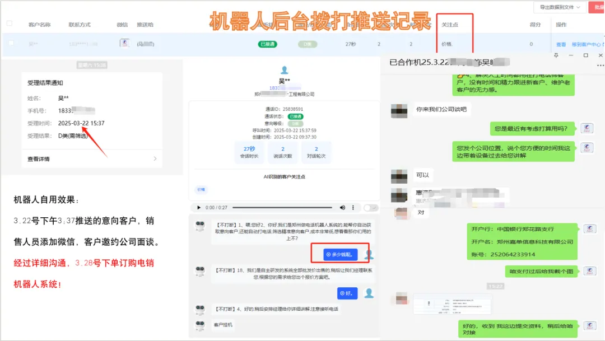Play the 27-second call recording
This screenshot has height=341, width=605.
198,208
